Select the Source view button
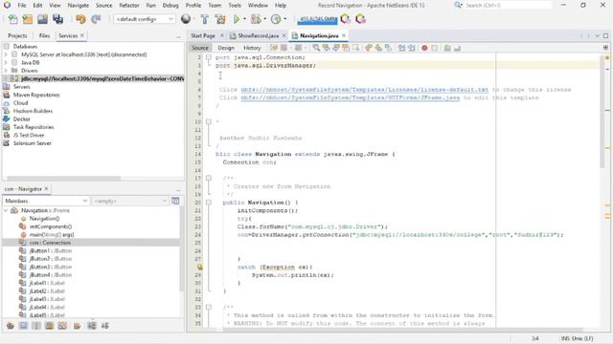Screen dimensions: 613x344 tap(200, 48)
